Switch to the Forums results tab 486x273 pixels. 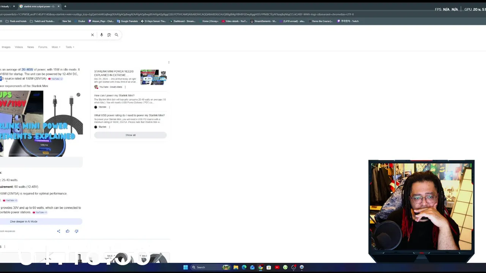(x=43, y=47)
